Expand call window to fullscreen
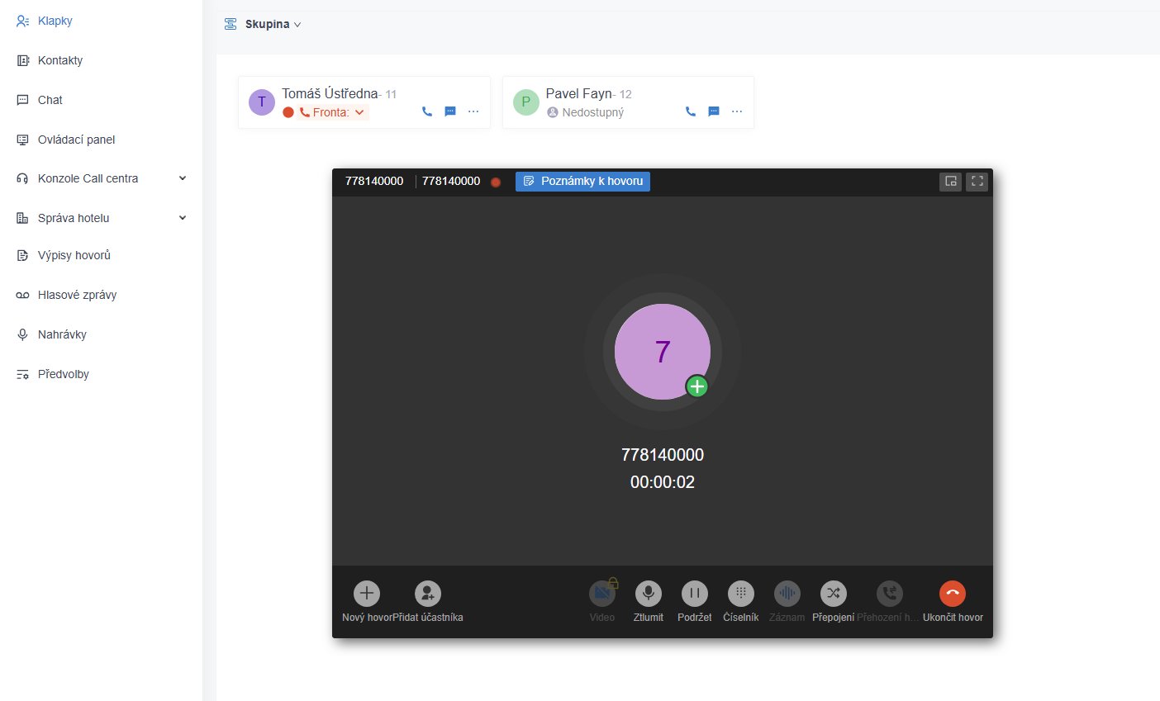Viewport: 1160px width, 701px height. click(977, 182)
